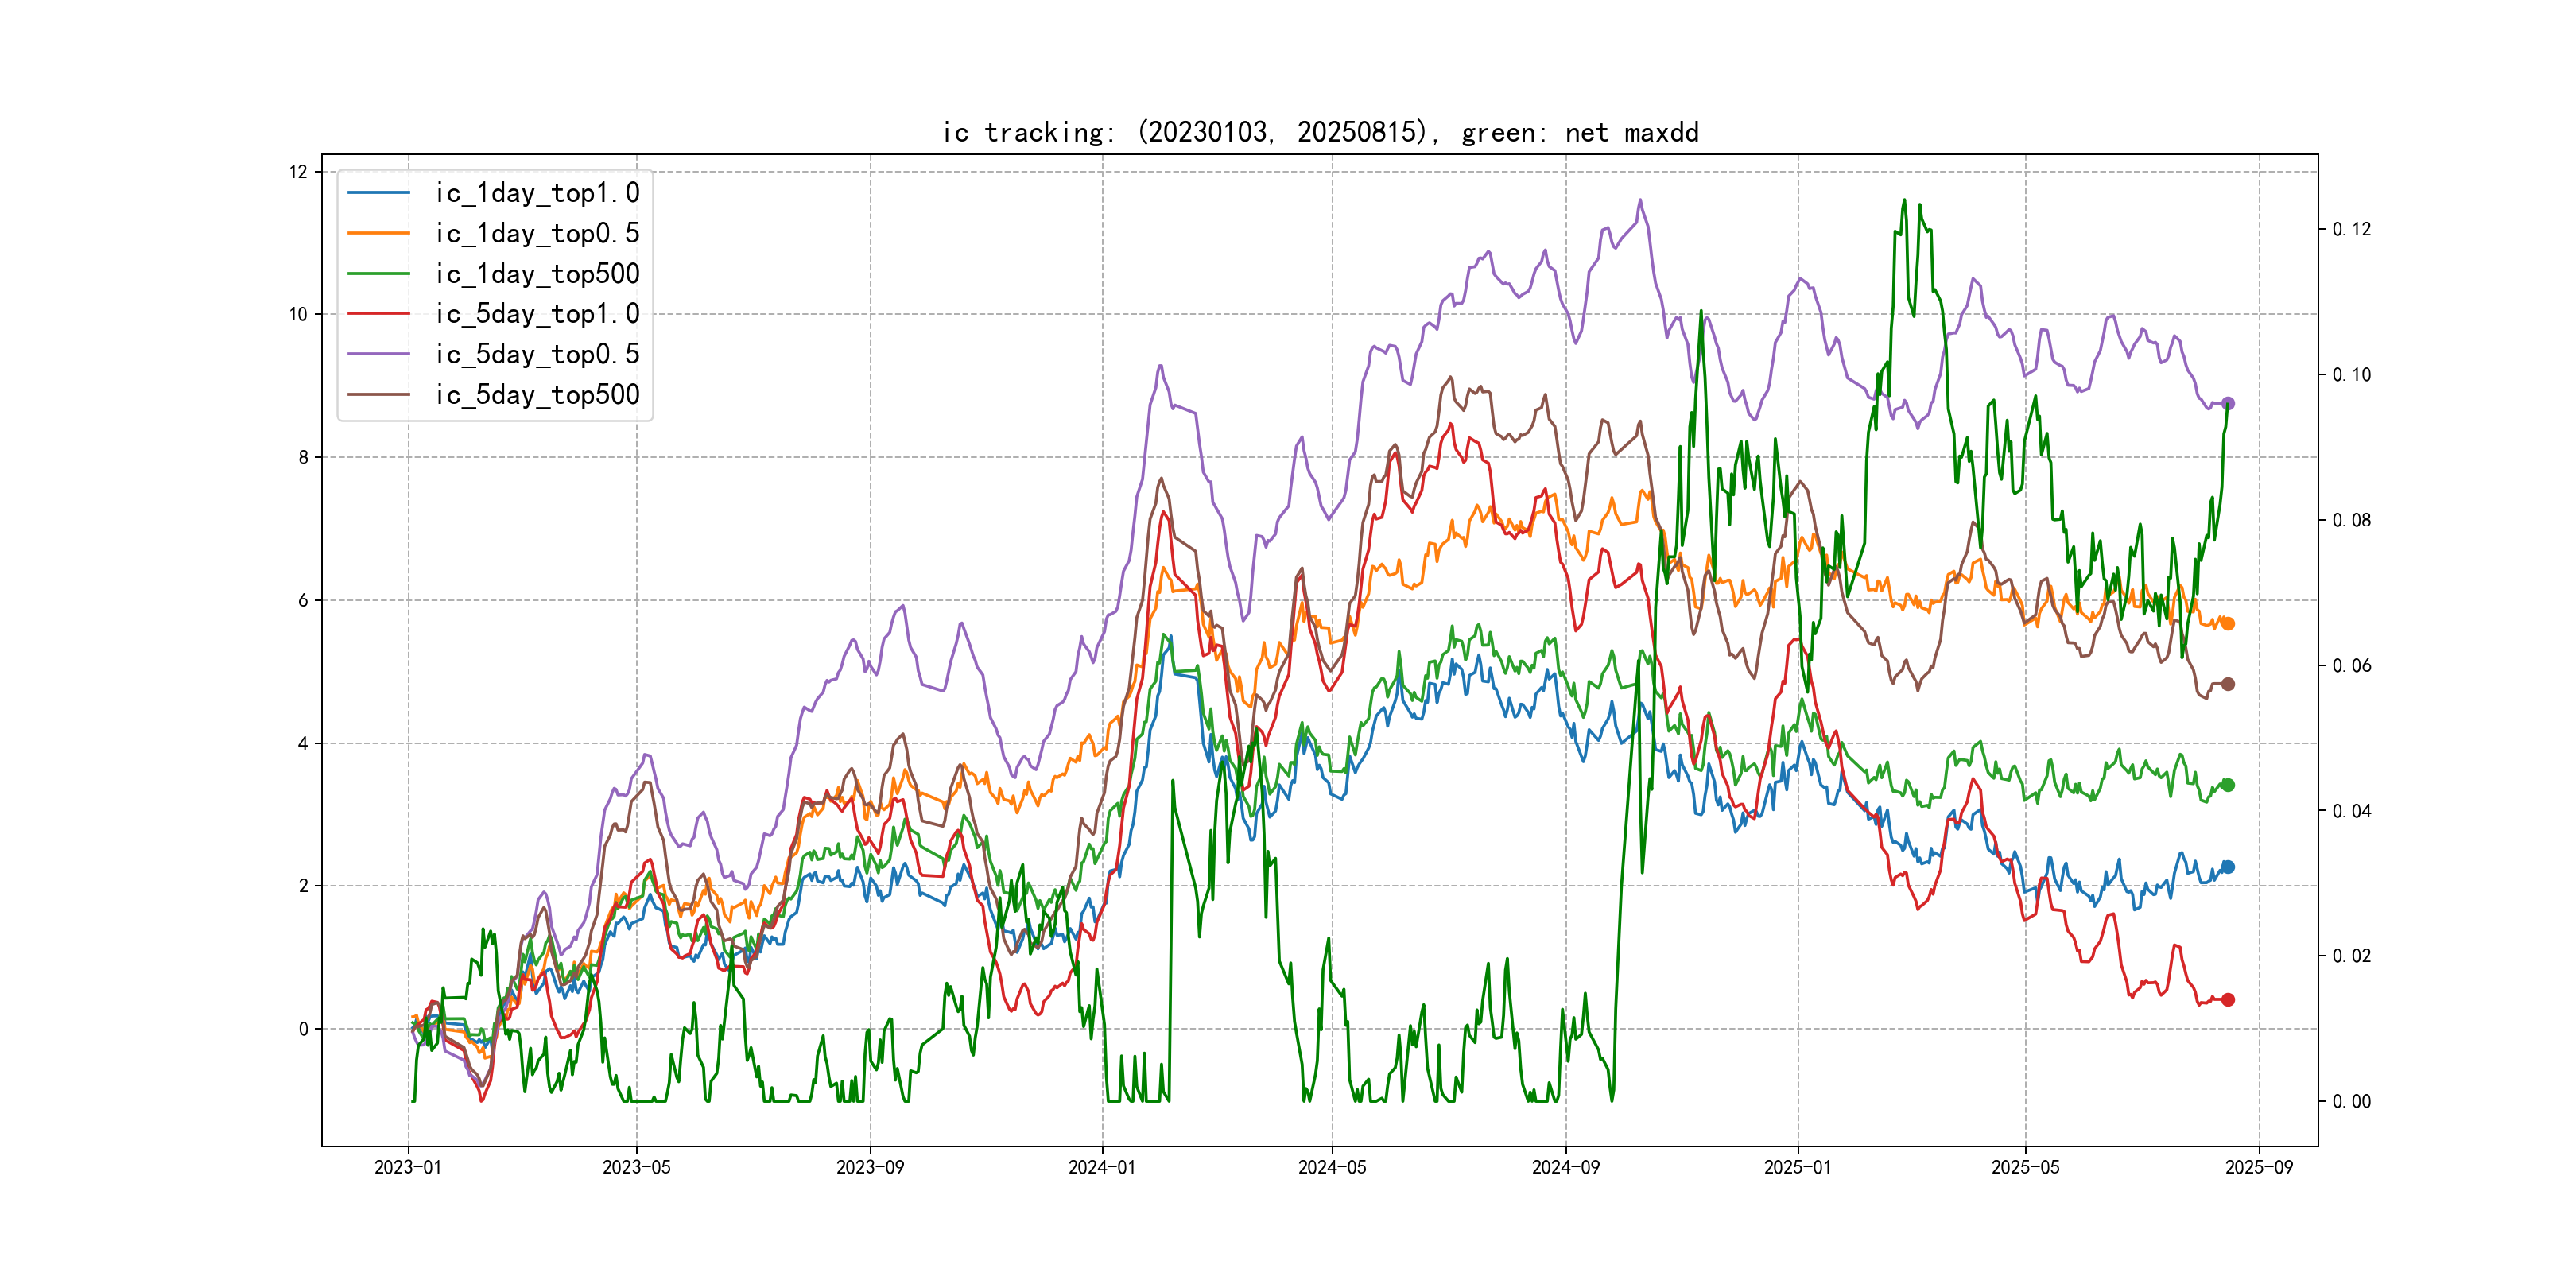
Task: Select the ic_5day_top0.5 legend entry
Action: pyautogui.click(x=537, y=354)
